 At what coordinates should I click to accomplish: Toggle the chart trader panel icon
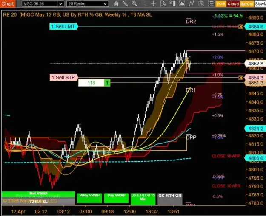pyautogui.click(x=172, y=3)
